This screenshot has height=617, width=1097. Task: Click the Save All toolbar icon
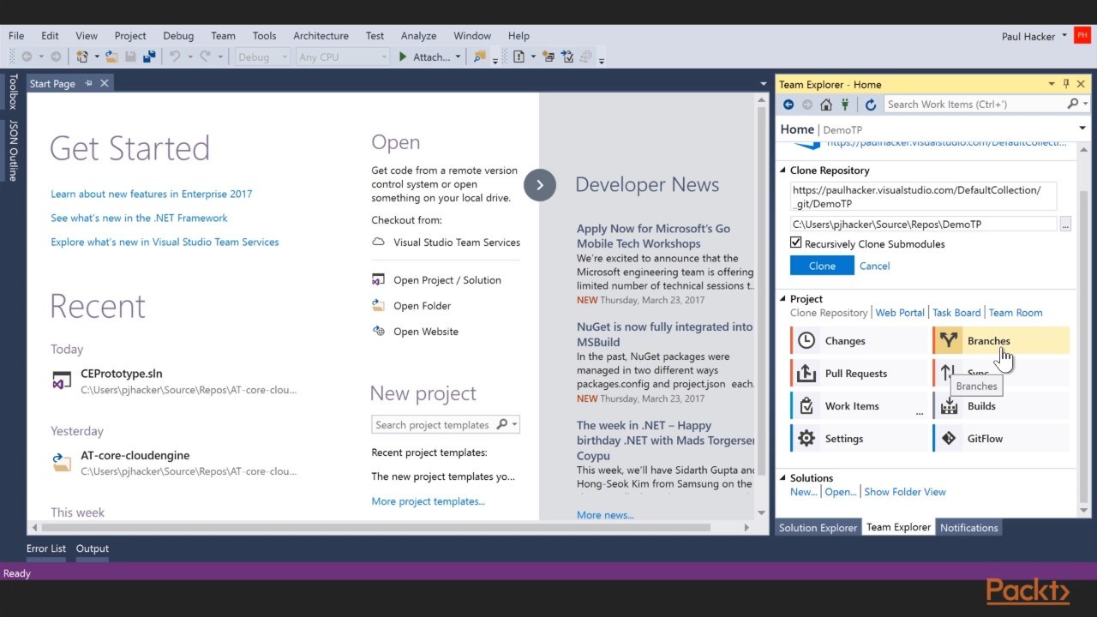click(x=149, y=57)
